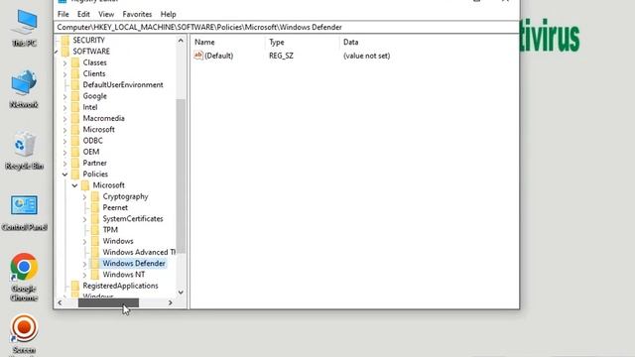Screen dimensions: 635x357
Task: Expand the Classes key
Action: pyautogui.click(x=64, y=63)
